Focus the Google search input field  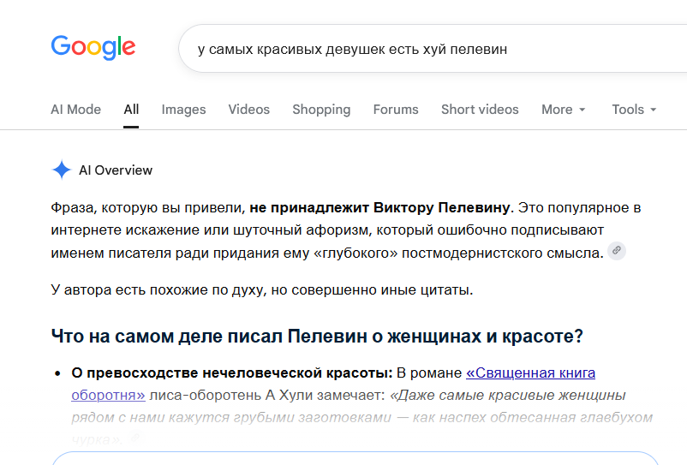(433, 49)
